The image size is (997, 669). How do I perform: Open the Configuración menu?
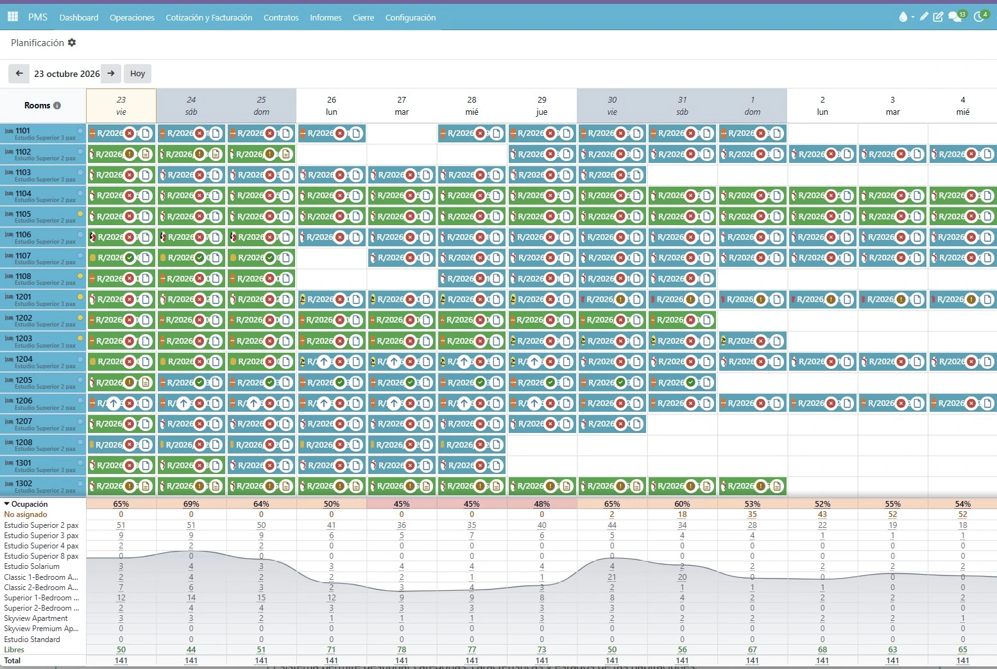click(411, 17)
